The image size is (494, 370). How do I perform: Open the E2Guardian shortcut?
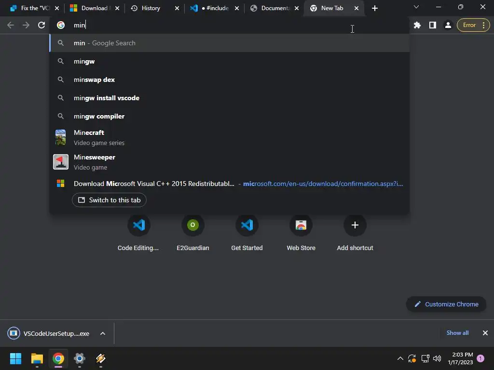point(193,233)
